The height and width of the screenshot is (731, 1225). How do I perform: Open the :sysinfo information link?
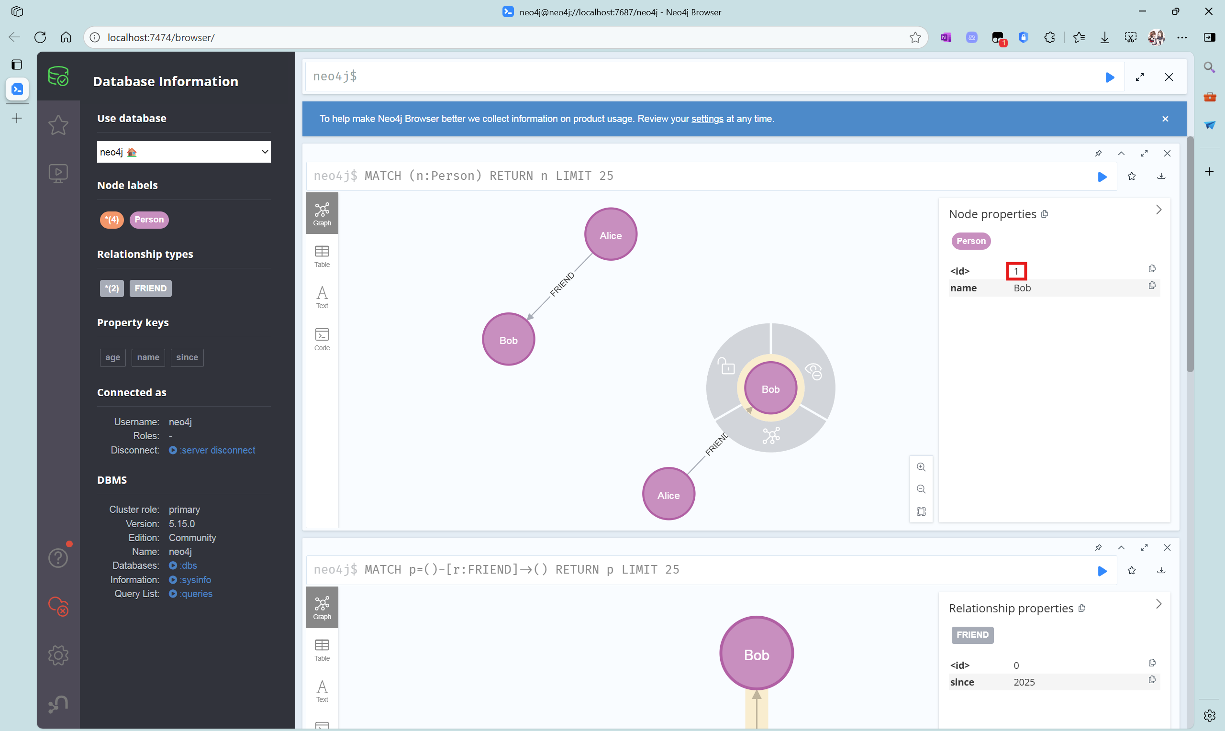click(x=190, y=580)
